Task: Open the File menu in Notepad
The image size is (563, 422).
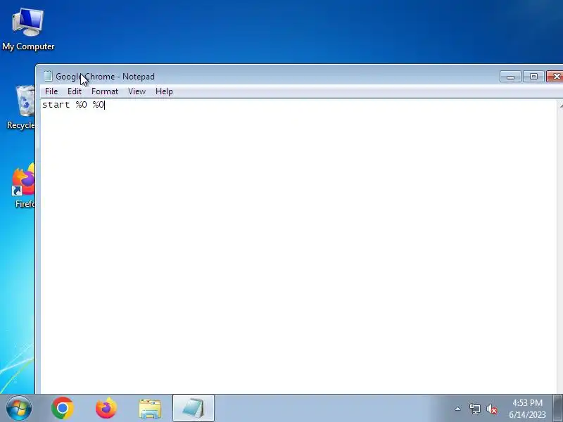Action: point(51,91)
